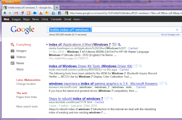Image resolution: width=182 pixels, height=120 pixels.
Task: Select 'The web' filter
Action: (x=22, y=93)
